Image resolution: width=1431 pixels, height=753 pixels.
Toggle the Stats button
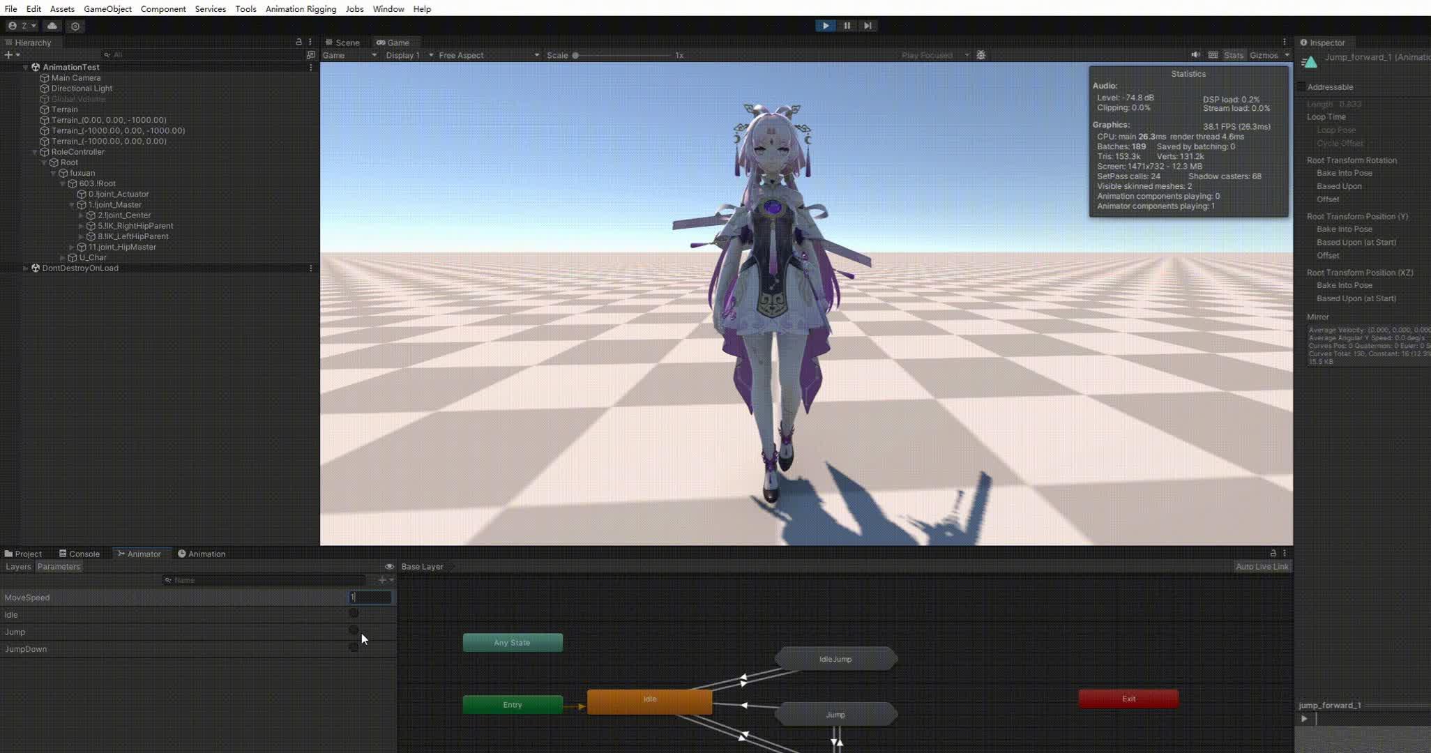[x=1233, y=55]
